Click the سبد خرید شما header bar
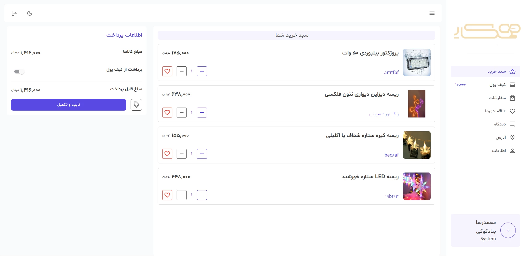The image size is (529, 260). pyautogui.click(x=296, y=35)
